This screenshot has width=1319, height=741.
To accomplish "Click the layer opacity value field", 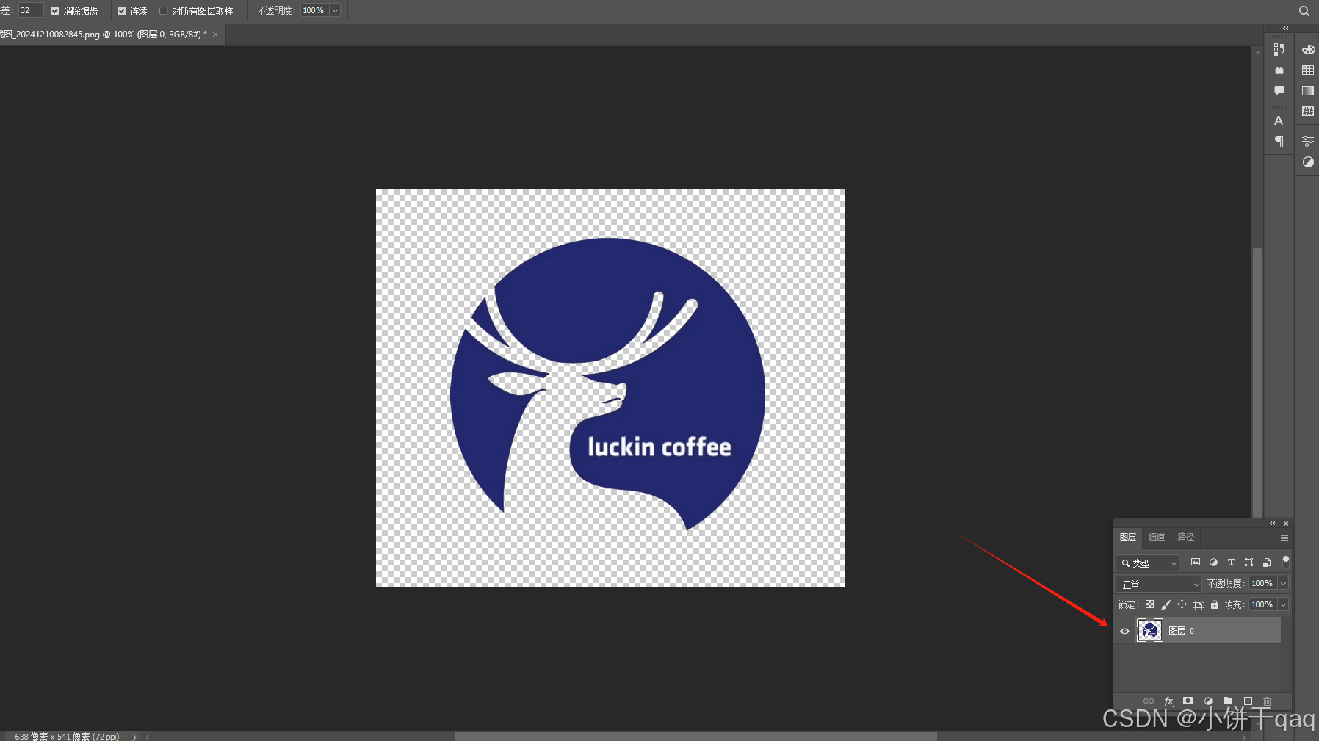I will pyautogui.click(x=1263, y=584).
